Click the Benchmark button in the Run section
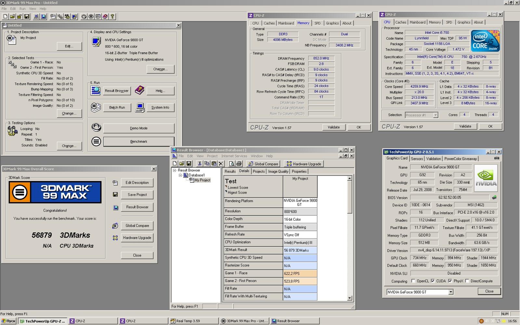The height and width of the screenshot is (325, 520). point(139,141)
